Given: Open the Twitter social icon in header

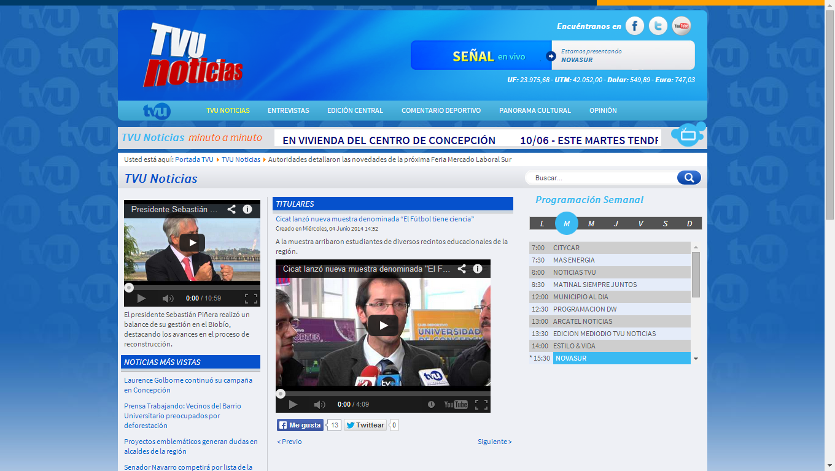Looking at the screenshot, I should tap(658, 26).
